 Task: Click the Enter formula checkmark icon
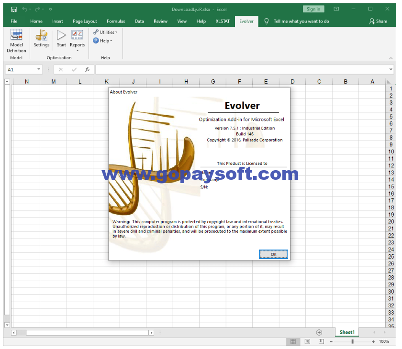pyautogui.click(x=74, y=70)
